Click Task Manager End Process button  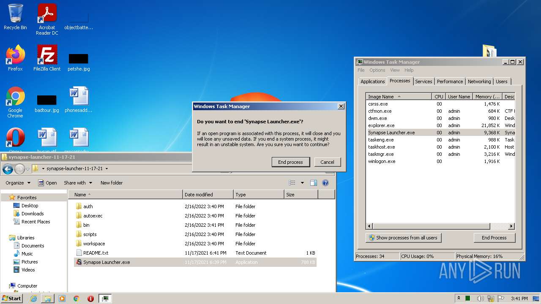coord(494,238)
